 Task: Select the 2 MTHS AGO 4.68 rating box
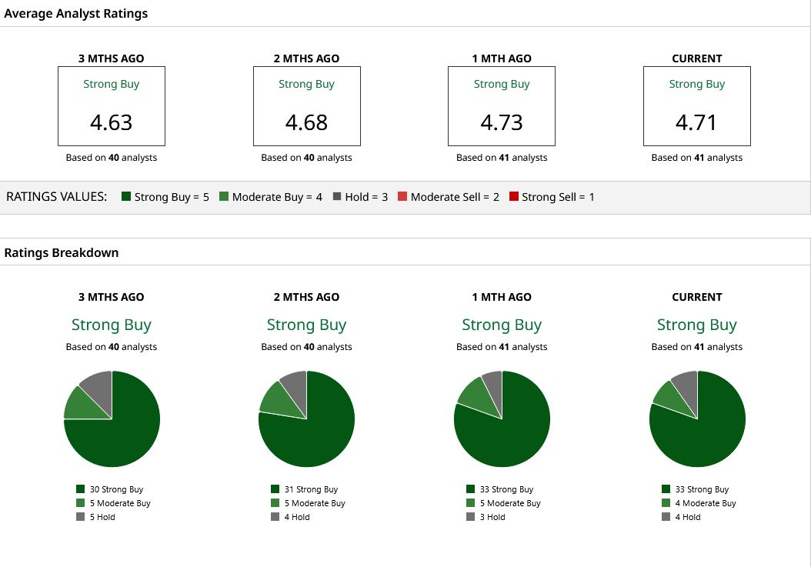click(307, 106)
